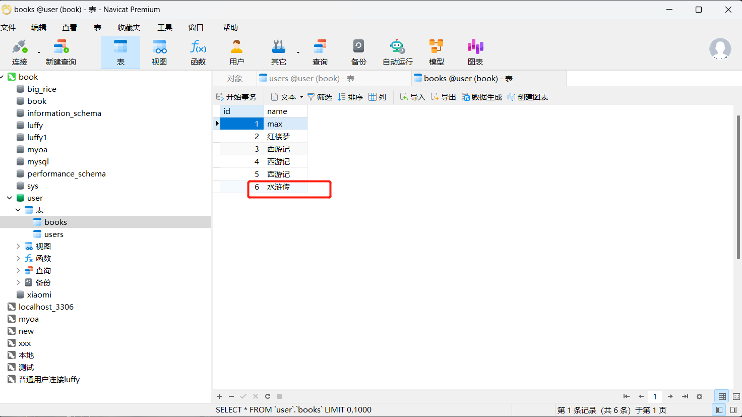Viewport: 742px width, 417px height.
Task: Expand the 查询 queries node
Action: click(x=18, y=270)
